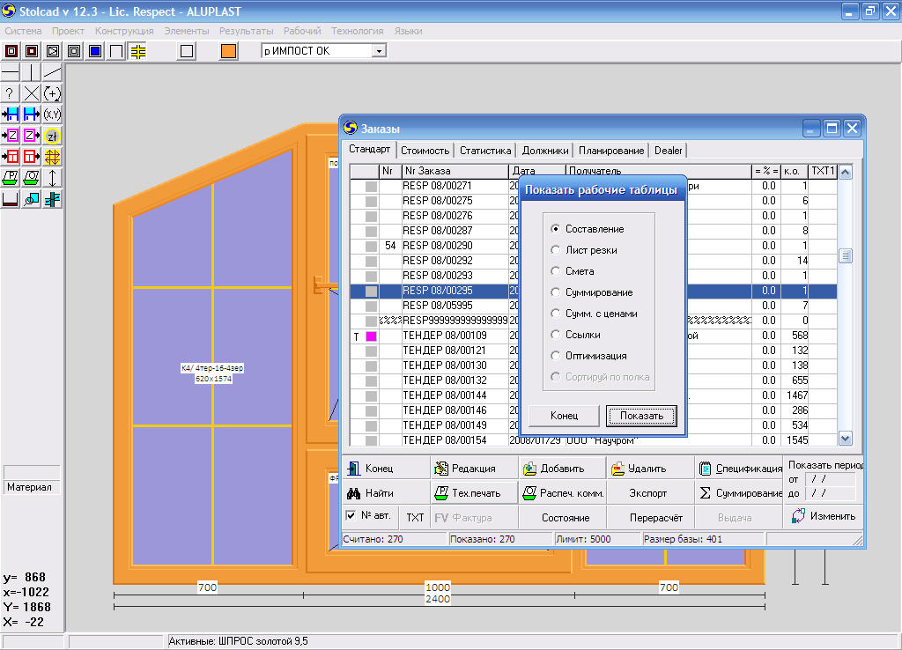The width and height of the screenshot is (902, 650).
Task: Open the Результаты menu
Action: [x=247, y=31]
